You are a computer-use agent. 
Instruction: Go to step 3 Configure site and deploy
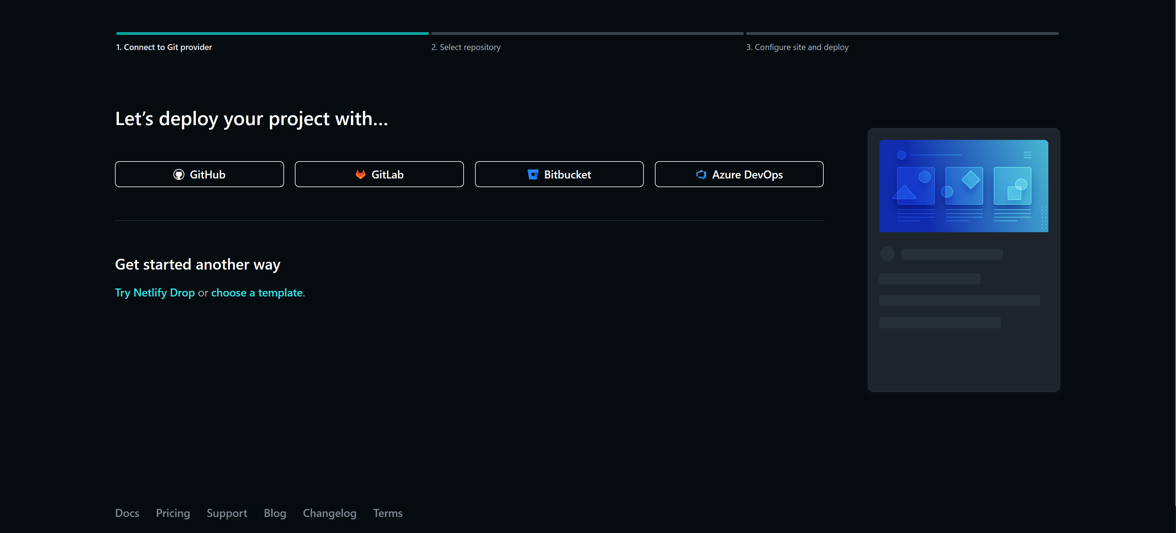(797, 47)
